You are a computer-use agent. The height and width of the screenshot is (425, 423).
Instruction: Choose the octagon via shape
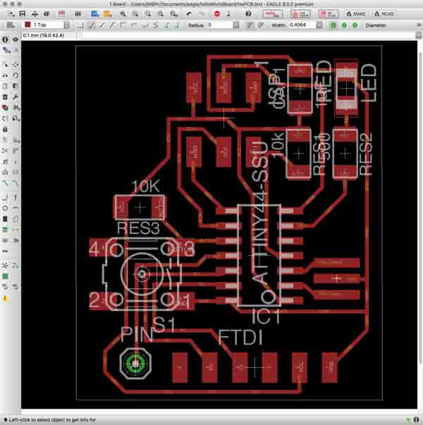355,25
